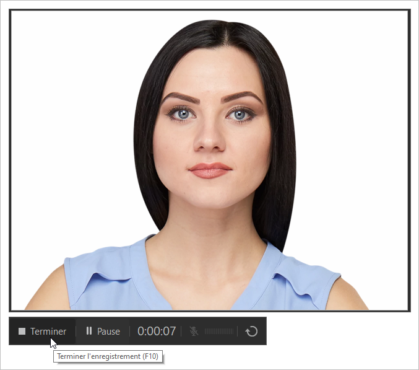Unmute the crossed-out microphone icon
419x370 pixels.
194,332
